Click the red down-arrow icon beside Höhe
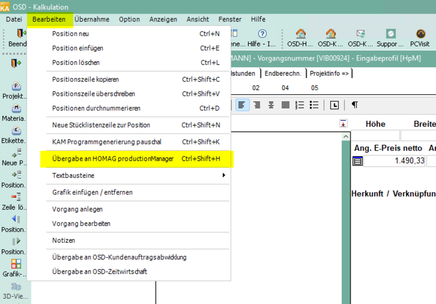The height and width of the screenshot is (304, 436). pyautogui.click(x=343, y=123)
